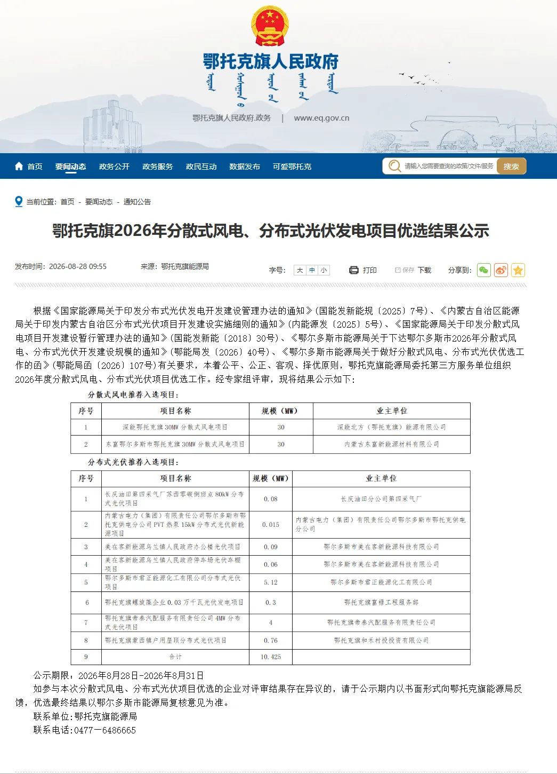Screen dimensions: 557x774
Task: Click the search magnifier icon
Action: coord(394,166)
